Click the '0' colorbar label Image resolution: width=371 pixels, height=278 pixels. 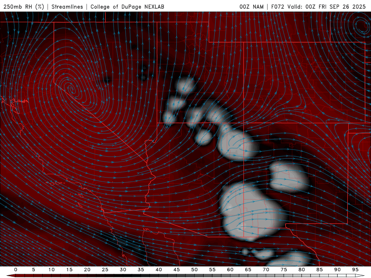tap(16, 270)
